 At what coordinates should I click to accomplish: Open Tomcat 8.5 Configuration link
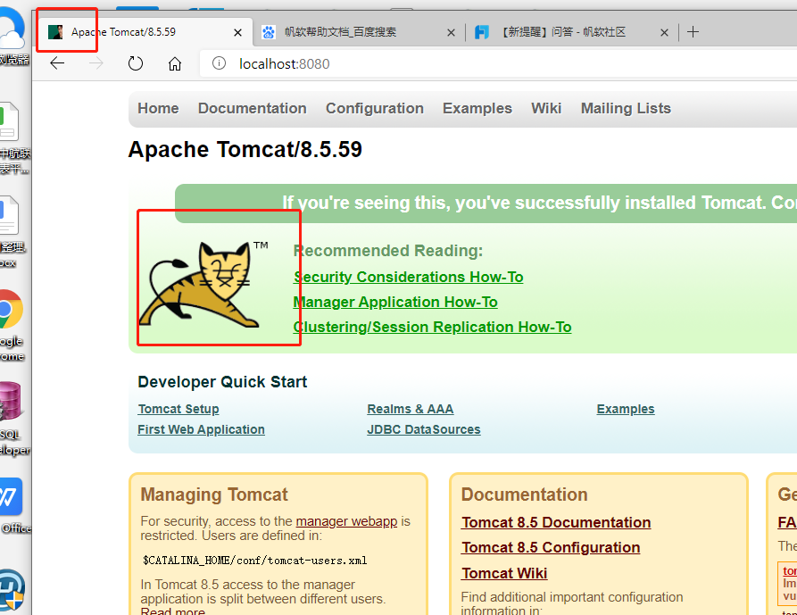[x=551, y=547]
